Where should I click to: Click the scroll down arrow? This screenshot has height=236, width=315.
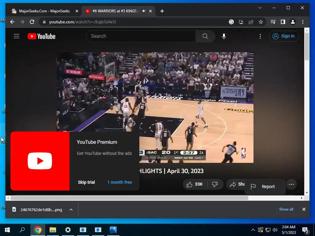[307, 193]
